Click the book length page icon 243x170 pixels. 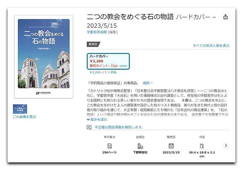109,146
